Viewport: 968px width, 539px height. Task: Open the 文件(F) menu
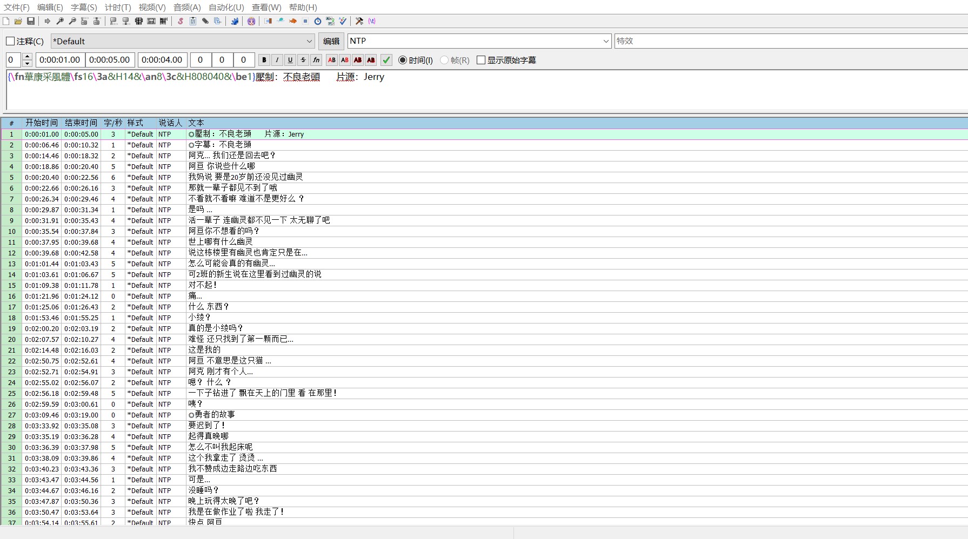[17, 7]
